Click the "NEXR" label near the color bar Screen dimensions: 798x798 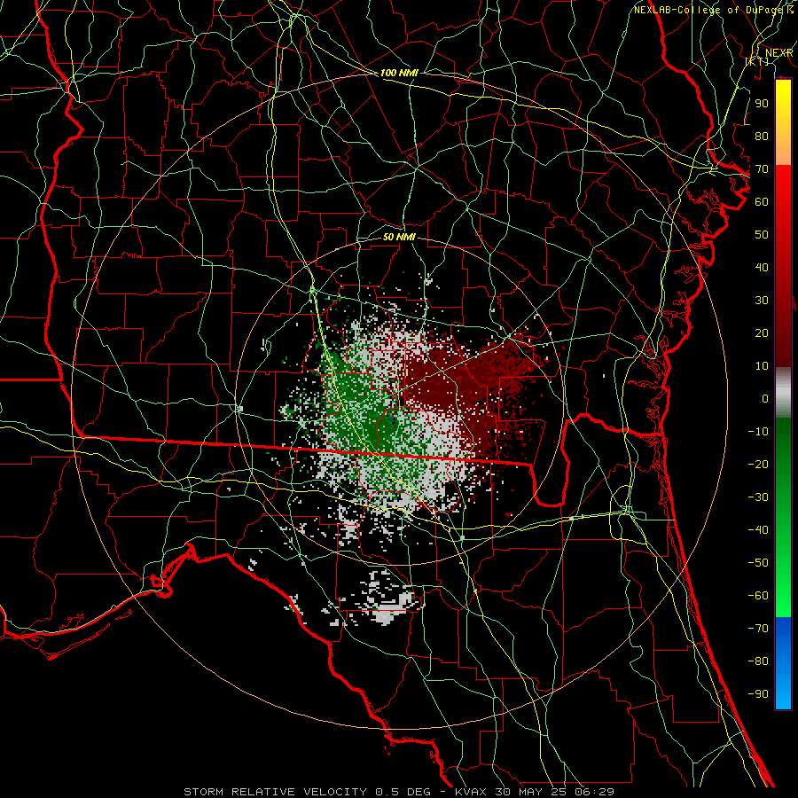pyautogui.click(x=778, y=53)
